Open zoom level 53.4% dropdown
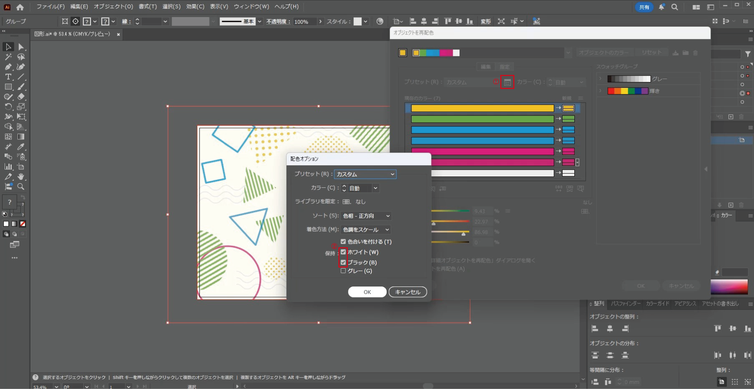Image resolution: width=754 pixels, height=389 pixels. pos(57,386)
